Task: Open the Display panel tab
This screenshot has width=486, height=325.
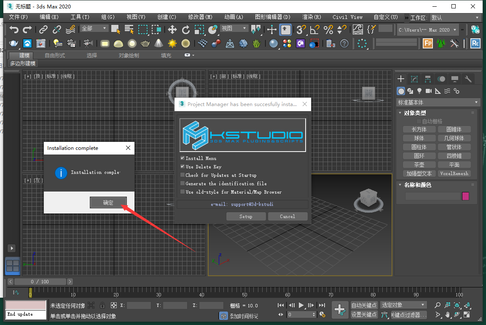Action: pos(455,79)
